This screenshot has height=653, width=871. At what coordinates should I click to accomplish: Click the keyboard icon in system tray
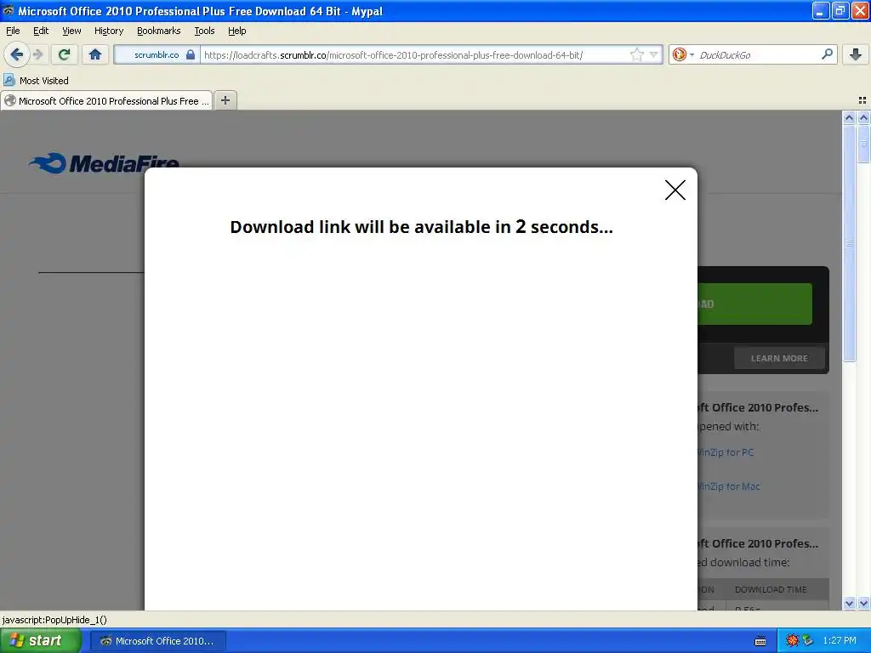760,641
